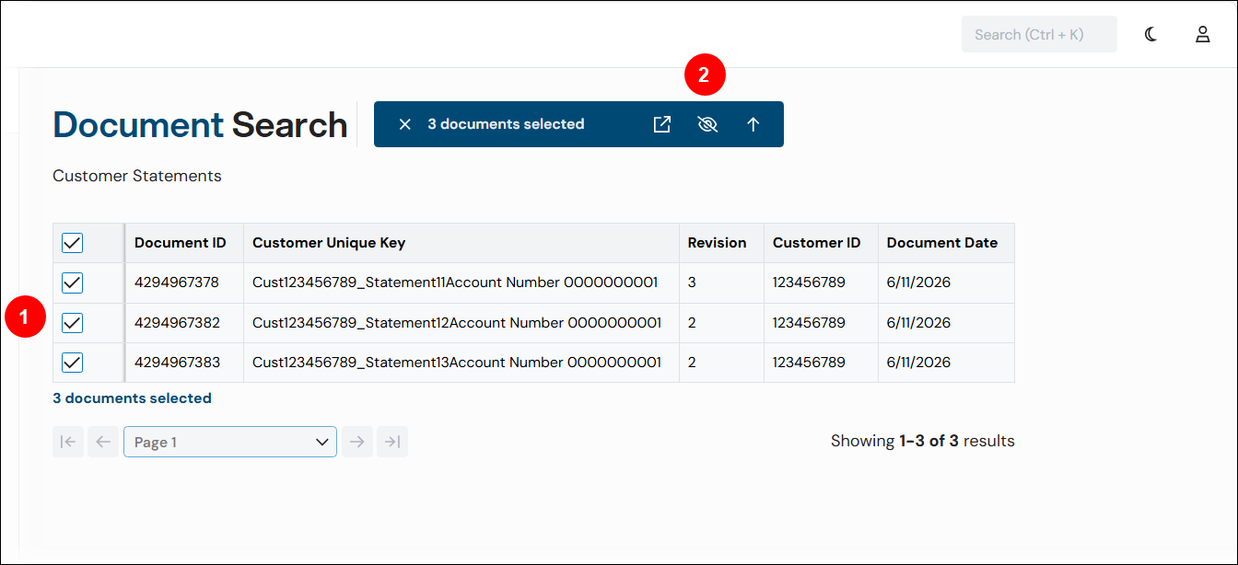Toggle the select-all header checkbox
The width and height of the screenshot is (1238, 565).
tap(72, 243)
